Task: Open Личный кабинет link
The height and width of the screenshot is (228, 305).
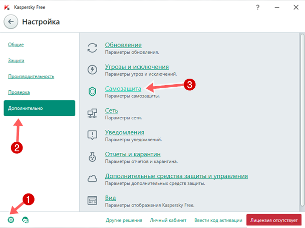Action: pyautogui.click(x=168, y=220)
